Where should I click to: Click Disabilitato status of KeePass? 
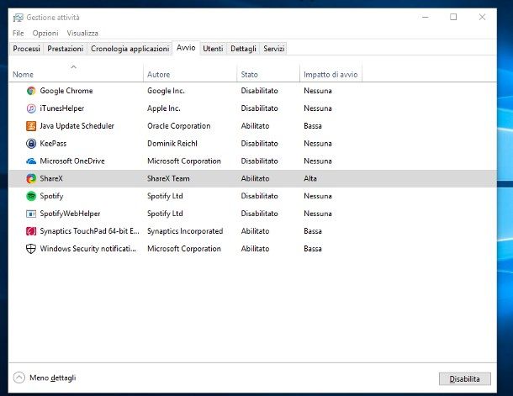[x=260, y=144]
